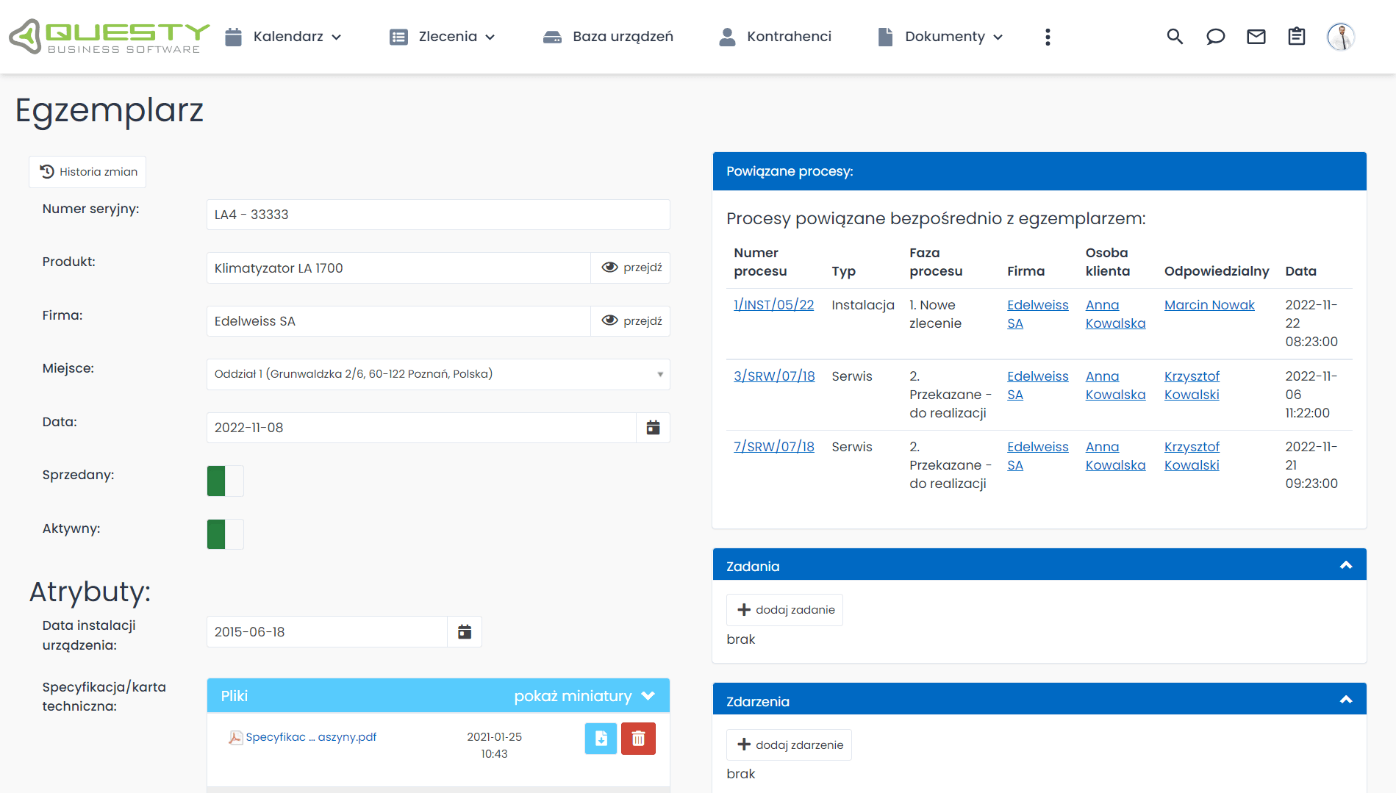The image size is (1396, 793).
Task: Click the Produkt field Klimatyzator LA 1700
Action: point(398,268)
